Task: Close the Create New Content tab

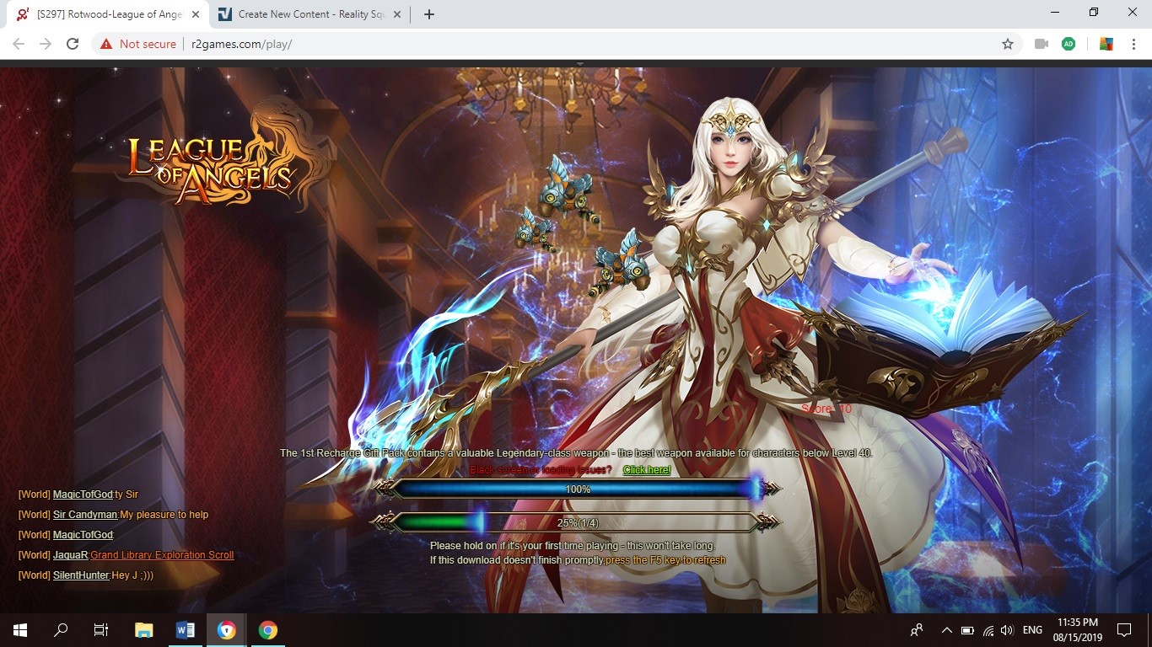Action: [397, 14]
